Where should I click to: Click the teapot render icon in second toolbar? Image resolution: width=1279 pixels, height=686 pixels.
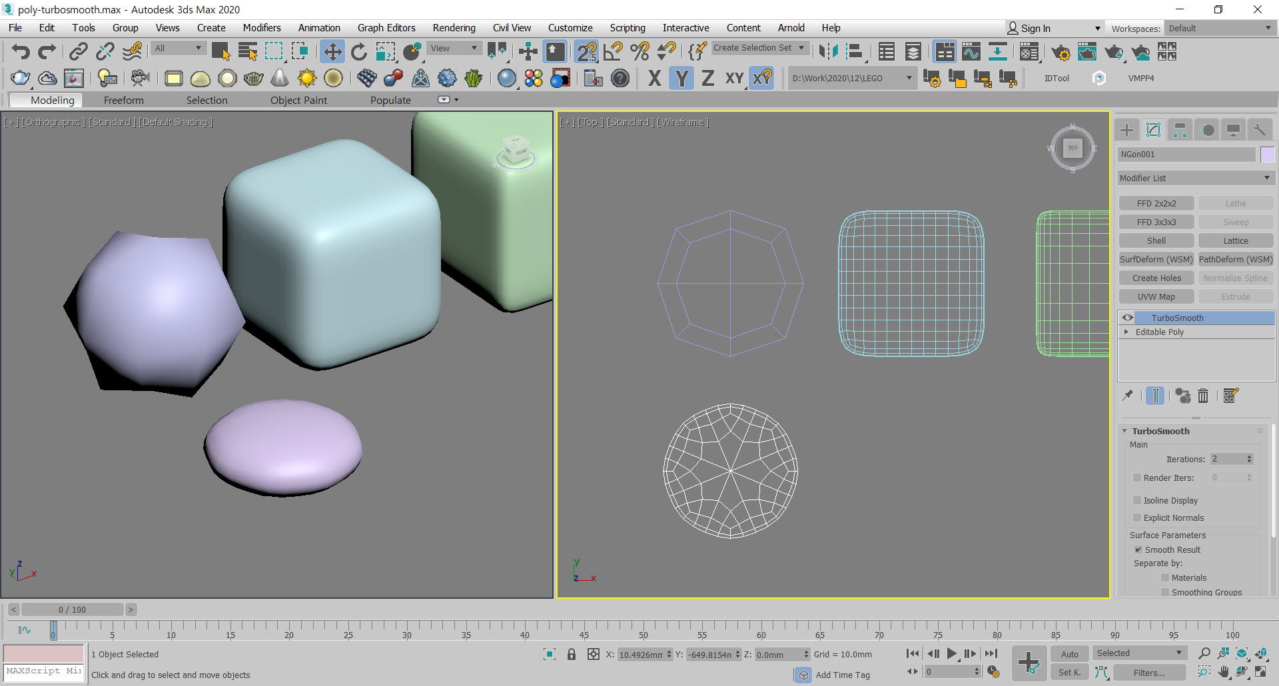[20, 78]
